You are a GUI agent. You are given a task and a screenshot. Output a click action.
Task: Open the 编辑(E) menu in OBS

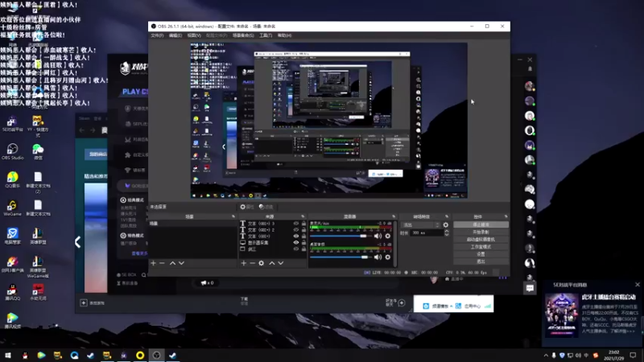pyautogui.click(x=175, y=35)
